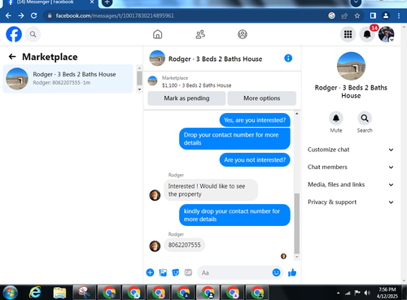
Task: Go to the Home feed icon
Action: tap(158, 34)
